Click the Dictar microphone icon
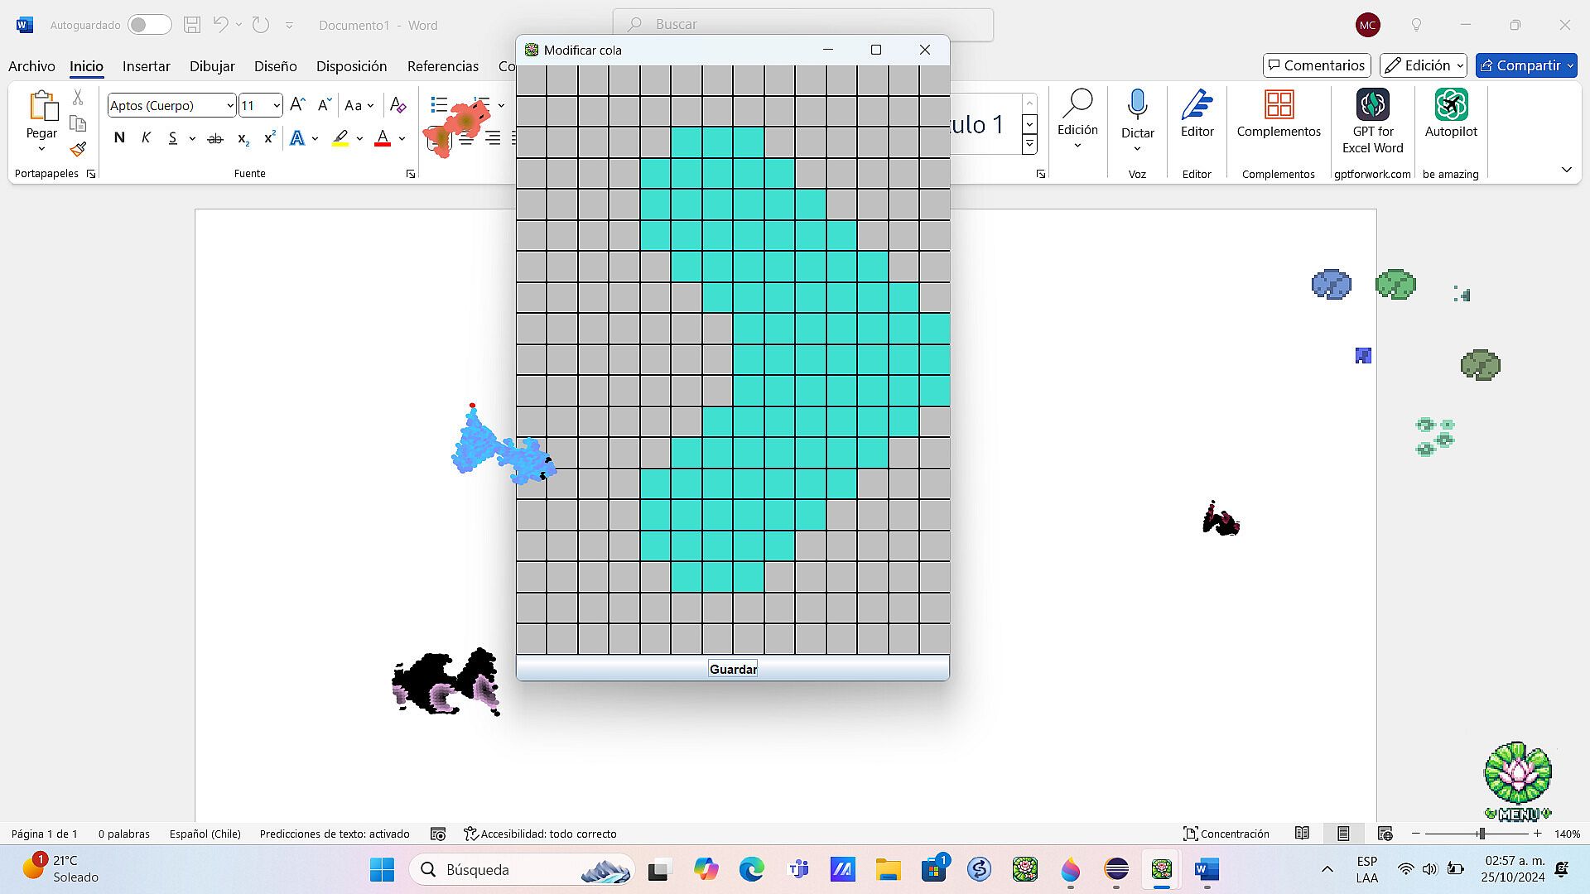Image resolution: width=1590 pixels, height=894 pixels. (1137, 105)
